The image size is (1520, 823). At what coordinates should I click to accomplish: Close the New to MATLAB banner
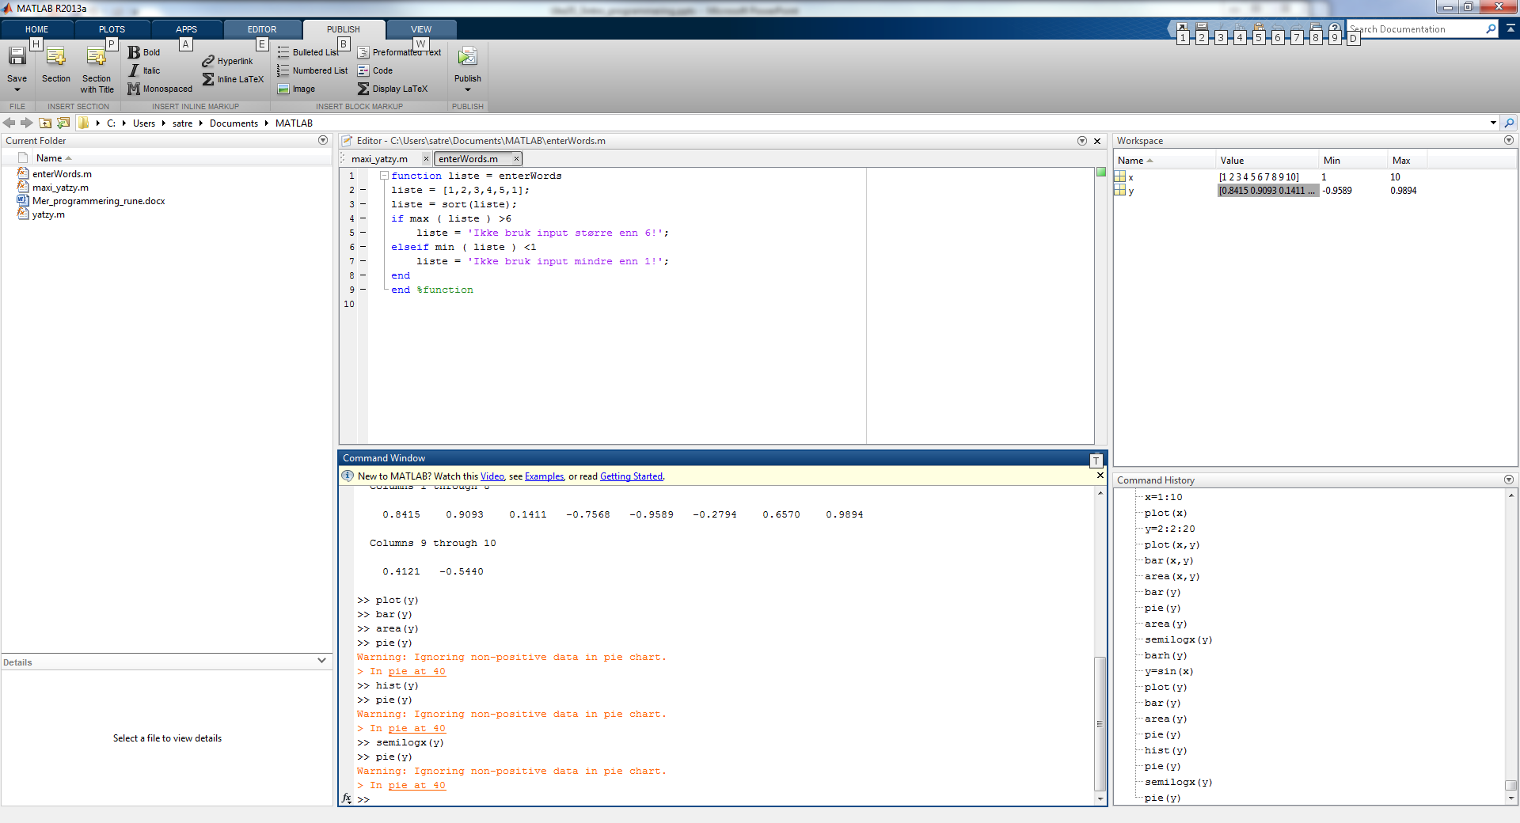point(1100,476)
